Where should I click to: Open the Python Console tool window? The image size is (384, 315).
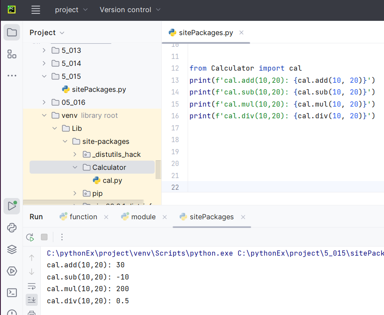pyautogui.click(x=12, y=227)
